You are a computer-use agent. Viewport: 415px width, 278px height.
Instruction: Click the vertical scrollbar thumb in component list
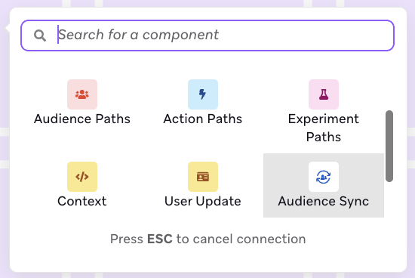coord(389,147)
